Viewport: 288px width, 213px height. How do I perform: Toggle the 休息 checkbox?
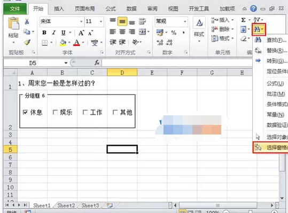pyautogui.click(x=25, y=112)
